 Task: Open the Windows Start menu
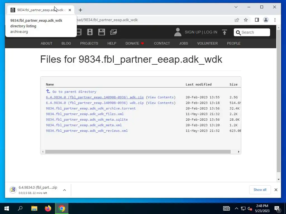(x=7, y=208)
